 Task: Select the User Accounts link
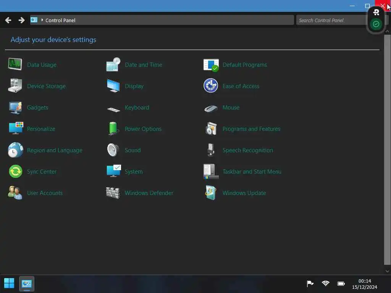point(45,193)
